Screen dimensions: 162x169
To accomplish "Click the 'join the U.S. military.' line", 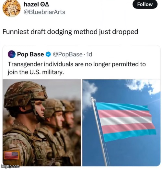I will point(36,72).
